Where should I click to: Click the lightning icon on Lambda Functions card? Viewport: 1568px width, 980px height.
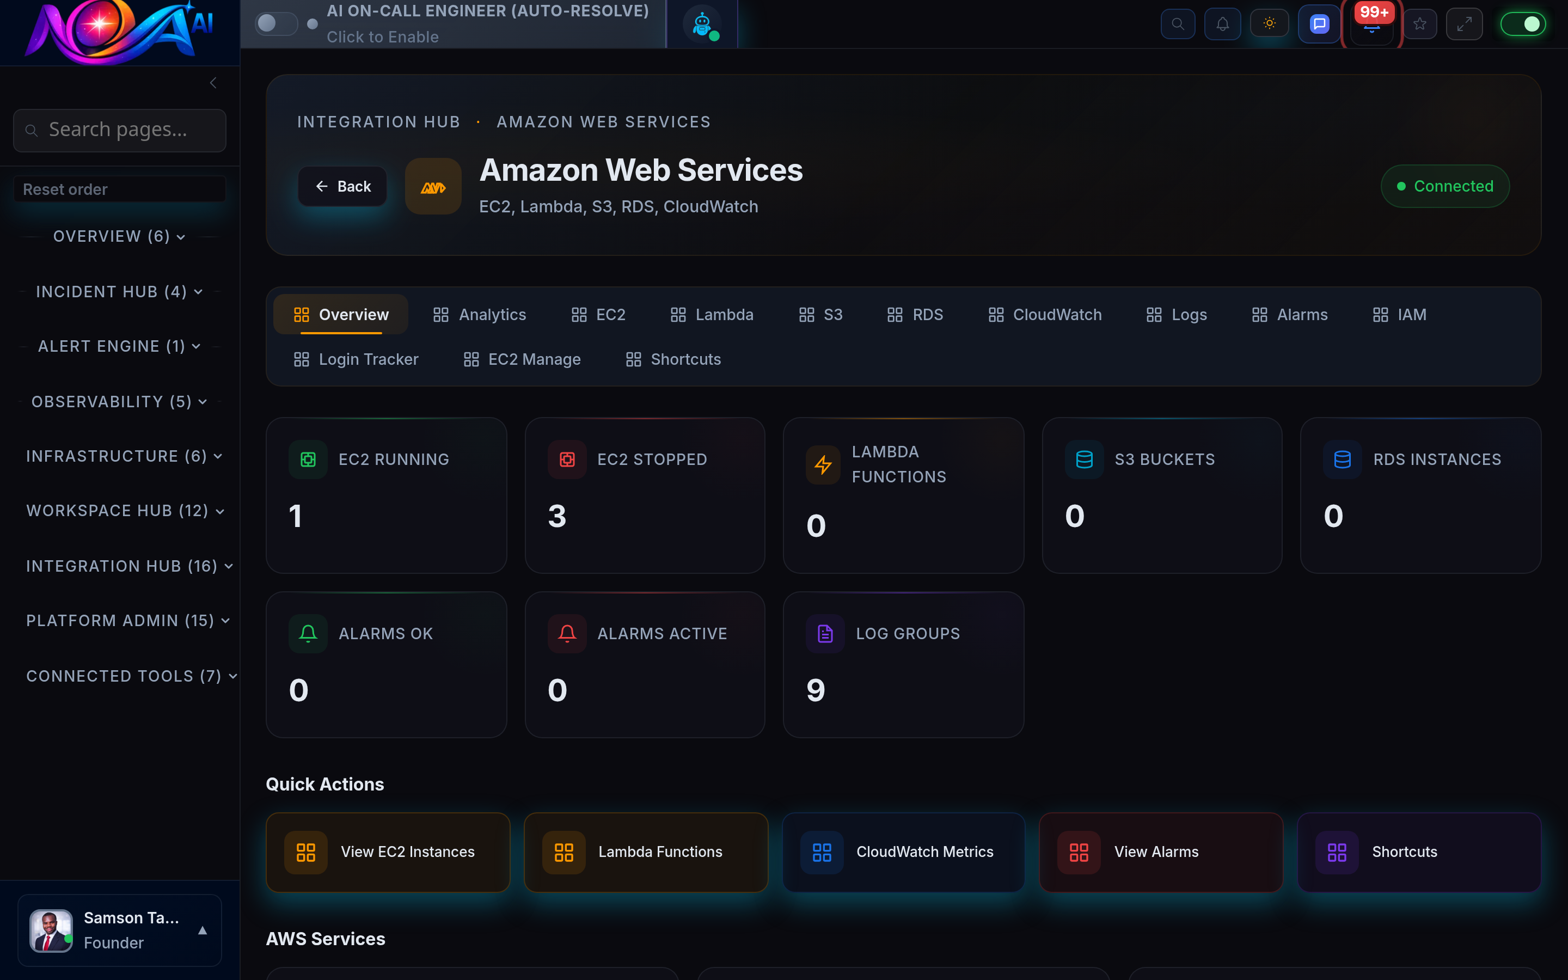click(823, 464)
